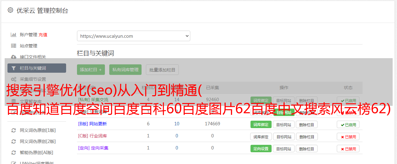The height and width of the screenshot is (164, 397).
Task: Click collected count 92460 in 采集交流 row
Action: tap(212, 100)
